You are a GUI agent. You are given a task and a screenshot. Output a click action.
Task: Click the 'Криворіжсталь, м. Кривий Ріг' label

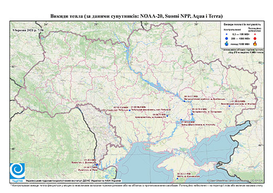tap(151, 117)
